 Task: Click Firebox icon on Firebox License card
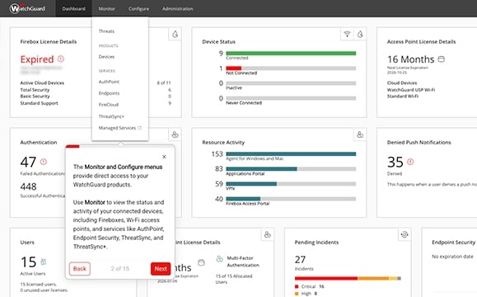pos(175,34)
